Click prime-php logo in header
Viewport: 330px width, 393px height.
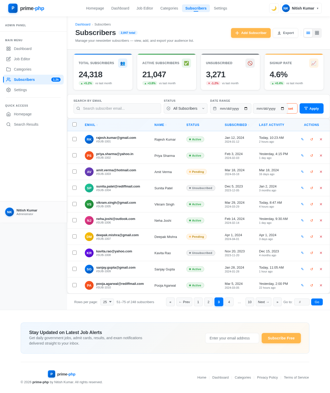(26, 8)
